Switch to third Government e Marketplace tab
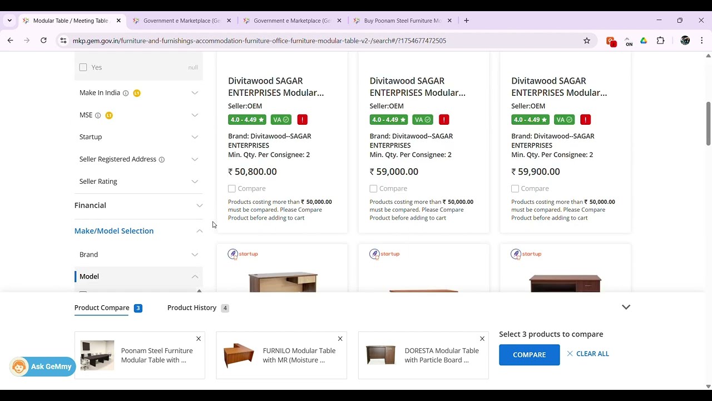 (293, 21)
